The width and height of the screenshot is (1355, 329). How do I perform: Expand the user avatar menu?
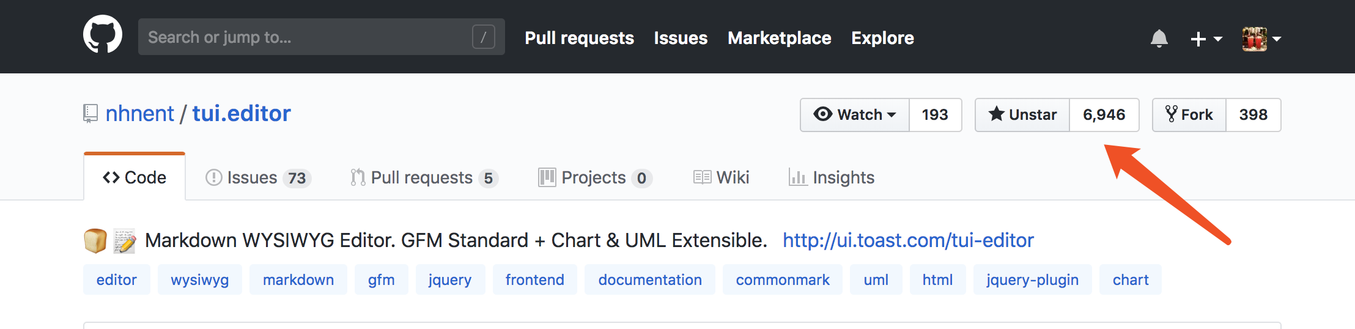(1261, 39)
